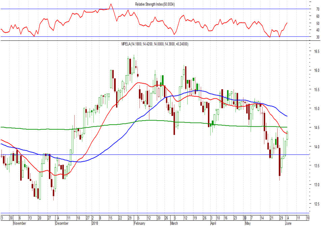Select the May month label
The width and height of the screenshot is (321, 226).
coord(248,223)
